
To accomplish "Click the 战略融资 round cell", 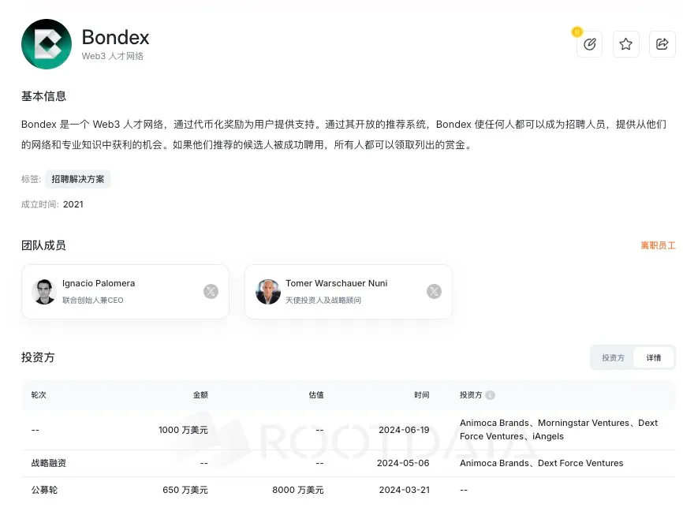I will click(48, 463).
